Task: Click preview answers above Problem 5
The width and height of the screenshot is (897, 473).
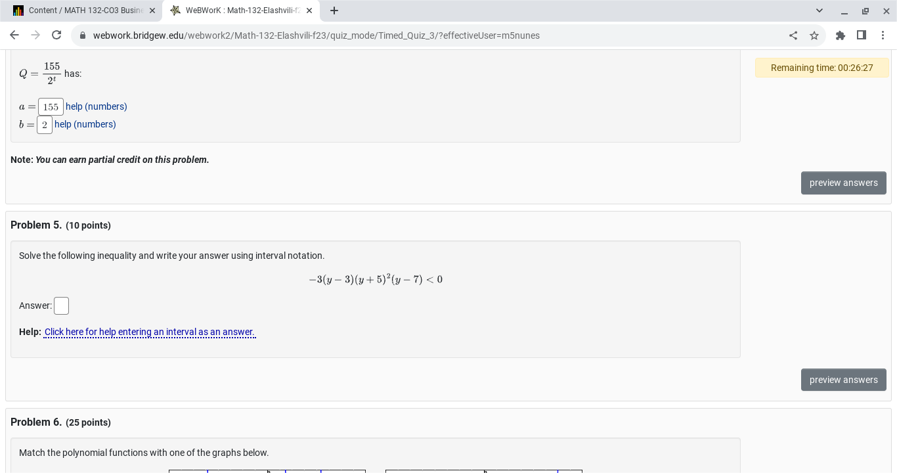Action: coord(843,183)
